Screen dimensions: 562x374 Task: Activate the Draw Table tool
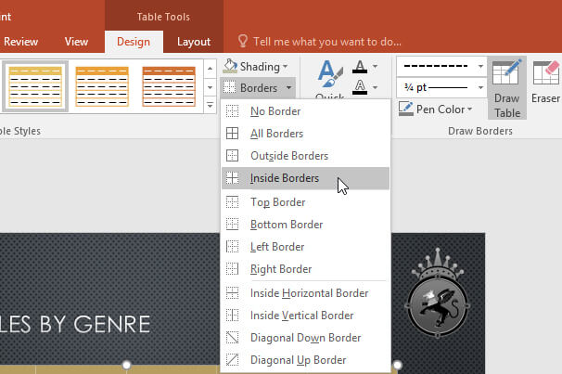[506, 88]
